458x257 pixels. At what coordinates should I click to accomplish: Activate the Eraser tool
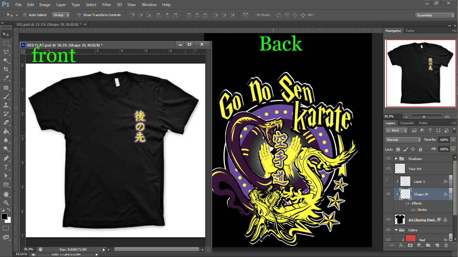pos(6,121)
